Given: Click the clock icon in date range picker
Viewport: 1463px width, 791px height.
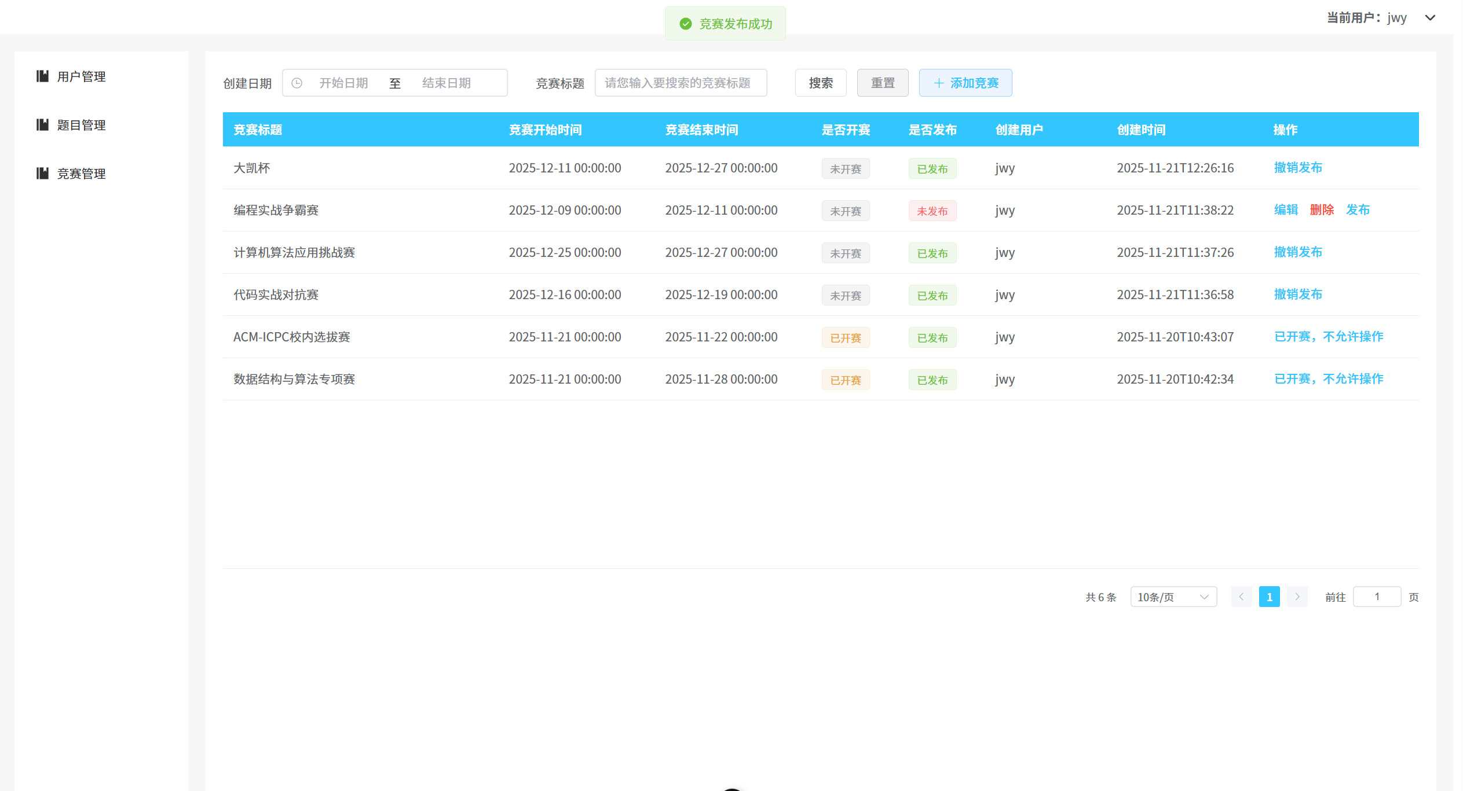Looking at the screenshot, I should [297, 83].
